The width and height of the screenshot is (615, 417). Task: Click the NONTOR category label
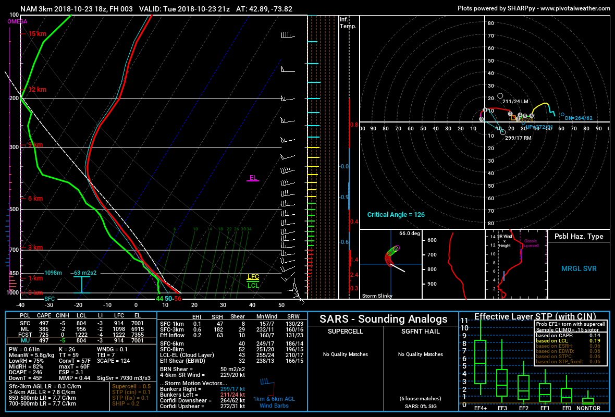(x=588, y=408)
